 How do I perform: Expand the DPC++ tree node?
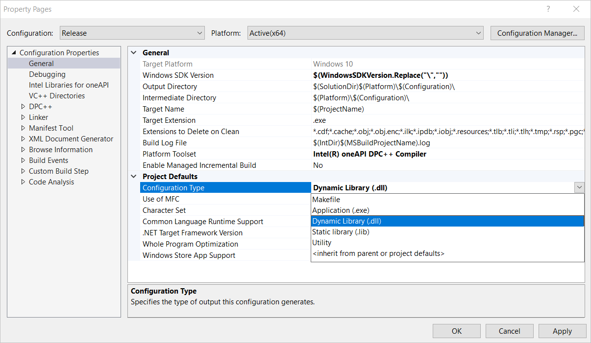point(23,106)
